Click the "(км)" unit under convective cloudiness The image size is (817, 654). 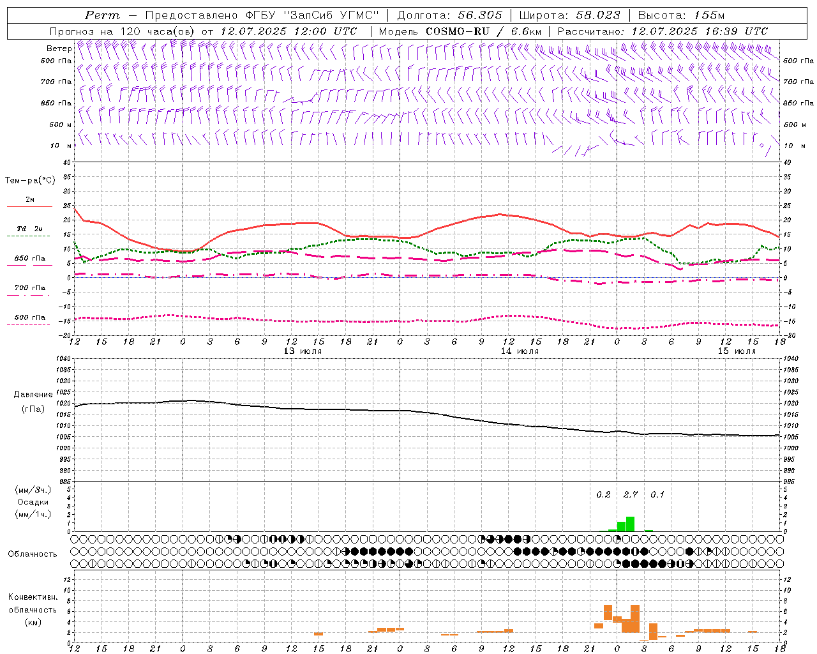click(33, 622)
